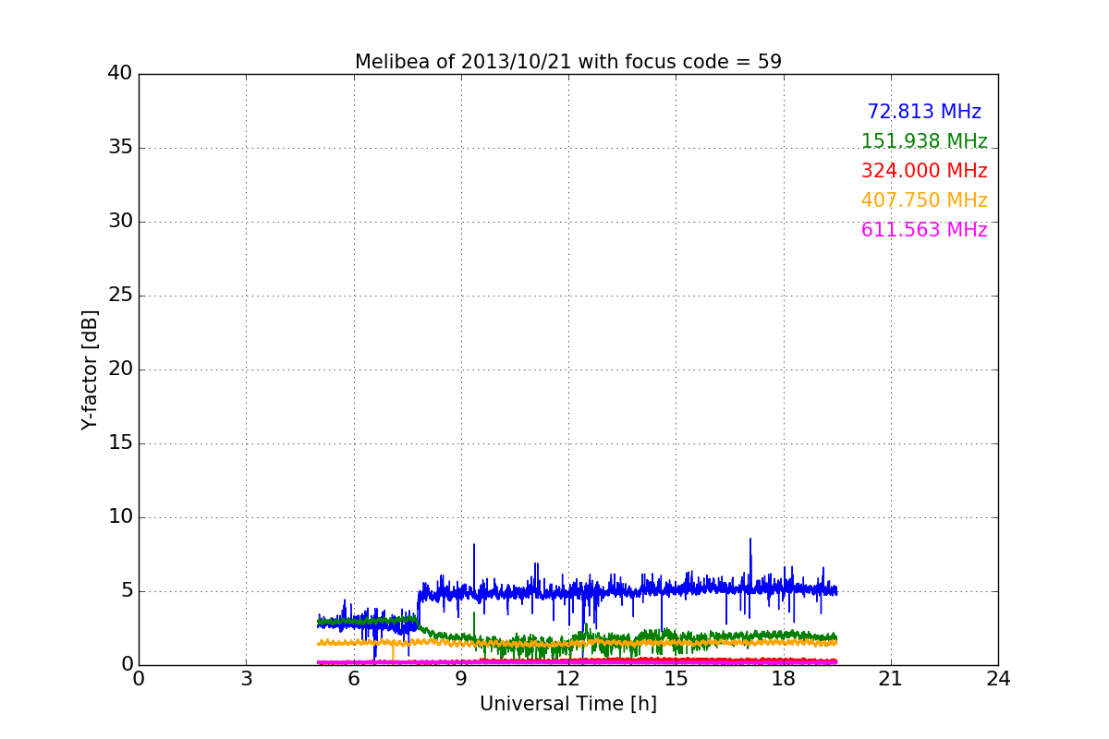The height and width of the screenshot is (739, 1109).
Task: Click the x-axis tick label 12
Action: (x=568, y=678)
